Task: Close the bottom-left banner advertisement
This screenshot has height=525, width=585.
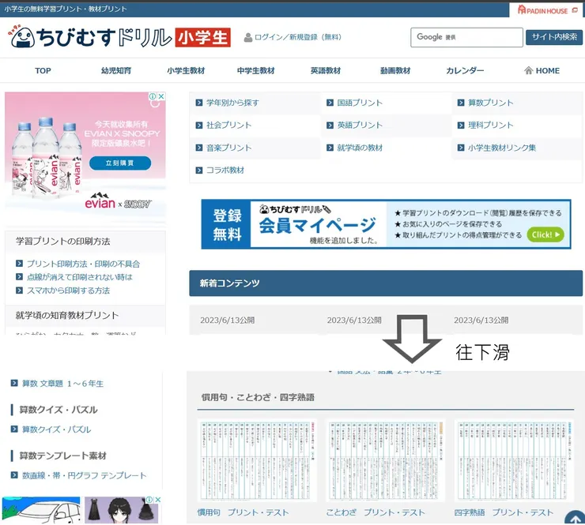Action: tap(158, 500)
